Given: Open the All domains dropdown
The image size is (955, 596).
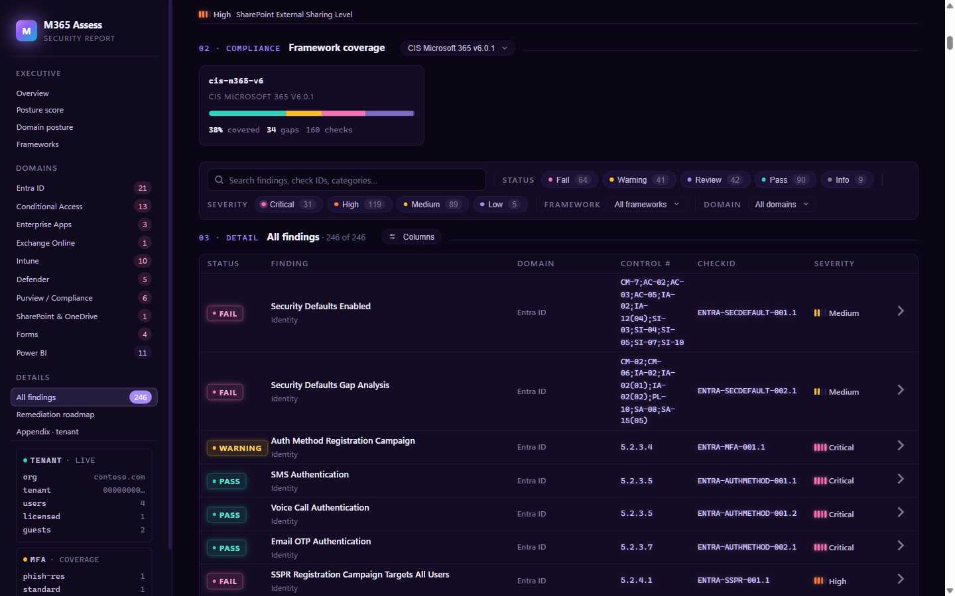Looking at the screenshot, I should pyautogui.click(x=782, y=205).
